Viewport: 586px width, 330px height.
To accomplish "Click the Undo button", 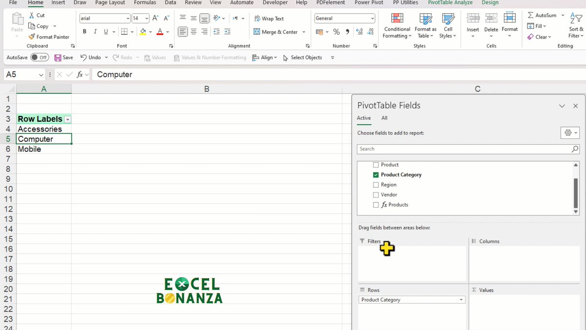I will tap(90, 57).
